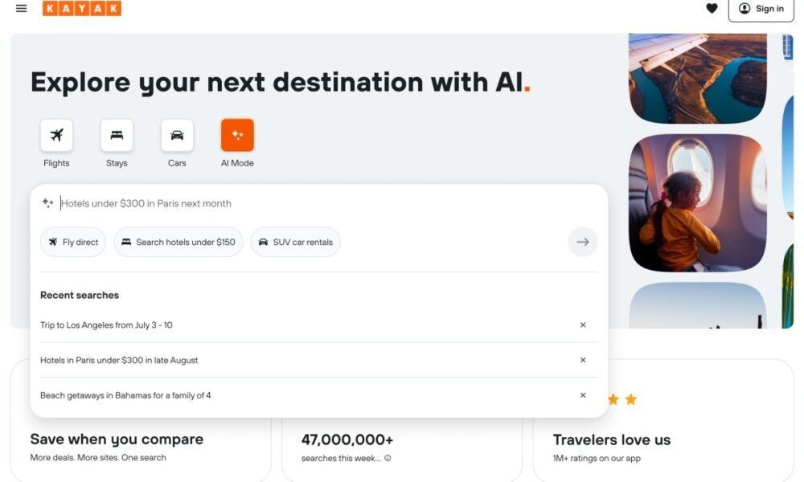Click the KAYAK logo

82,9
